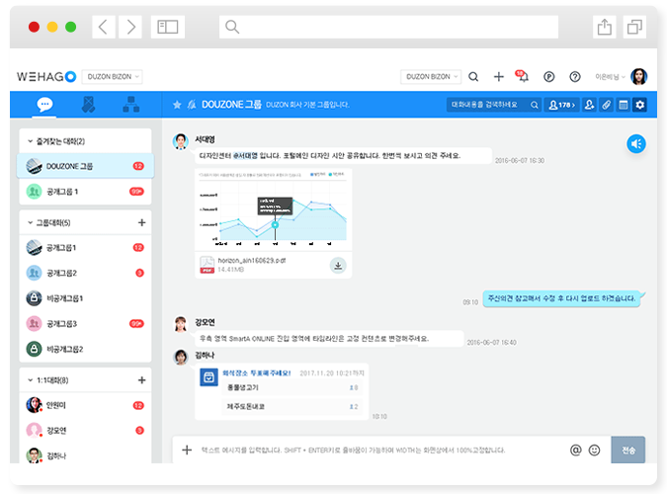
Task: Click 강모연 avatar in chat message
Action: (181, 324)
